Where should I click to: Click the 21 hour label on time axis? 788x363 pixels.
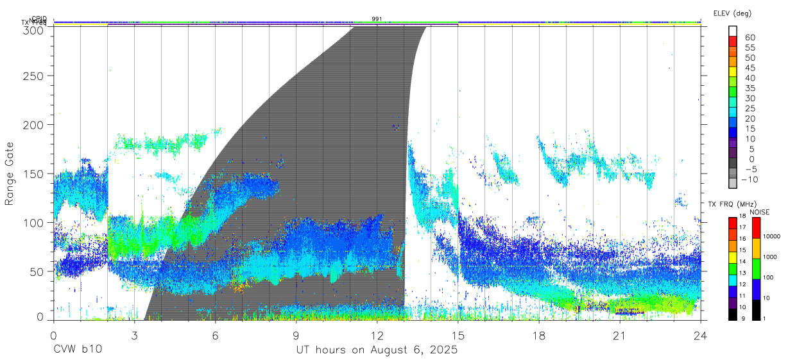point(620,335)
